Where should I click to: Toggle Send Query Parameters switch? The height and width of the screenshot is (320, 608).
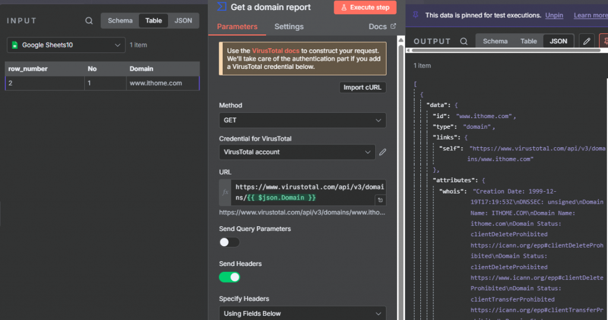[x=229, y=242]
